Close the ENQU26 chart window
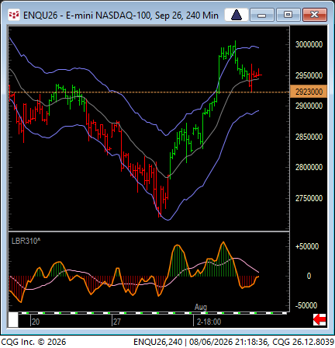Viewport: 335px width, 348px height. pos(314,15)
